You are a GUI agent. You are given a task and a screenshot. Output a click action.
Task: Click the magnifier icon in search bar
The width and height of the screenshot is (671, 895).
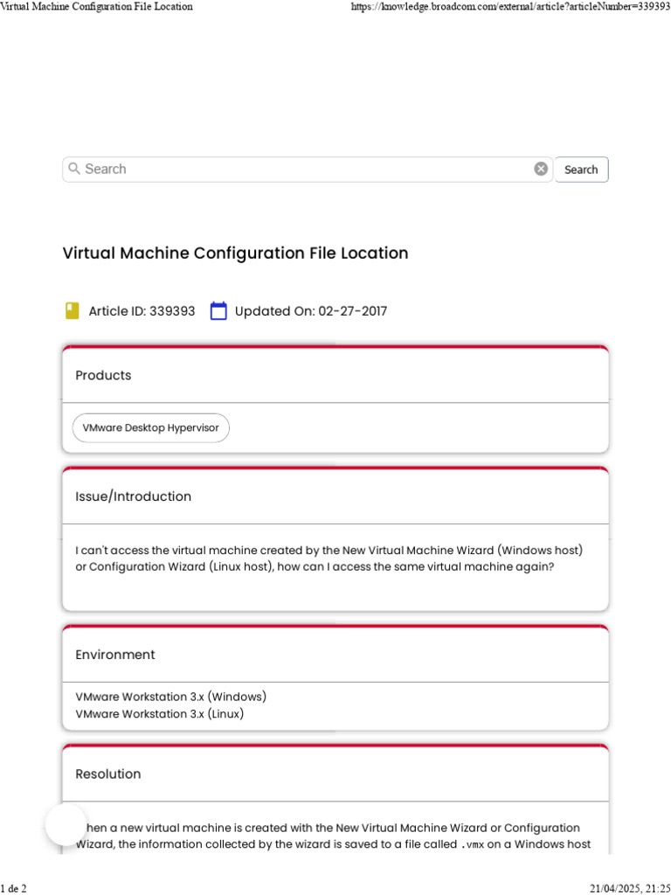click(x=74, y=169)
